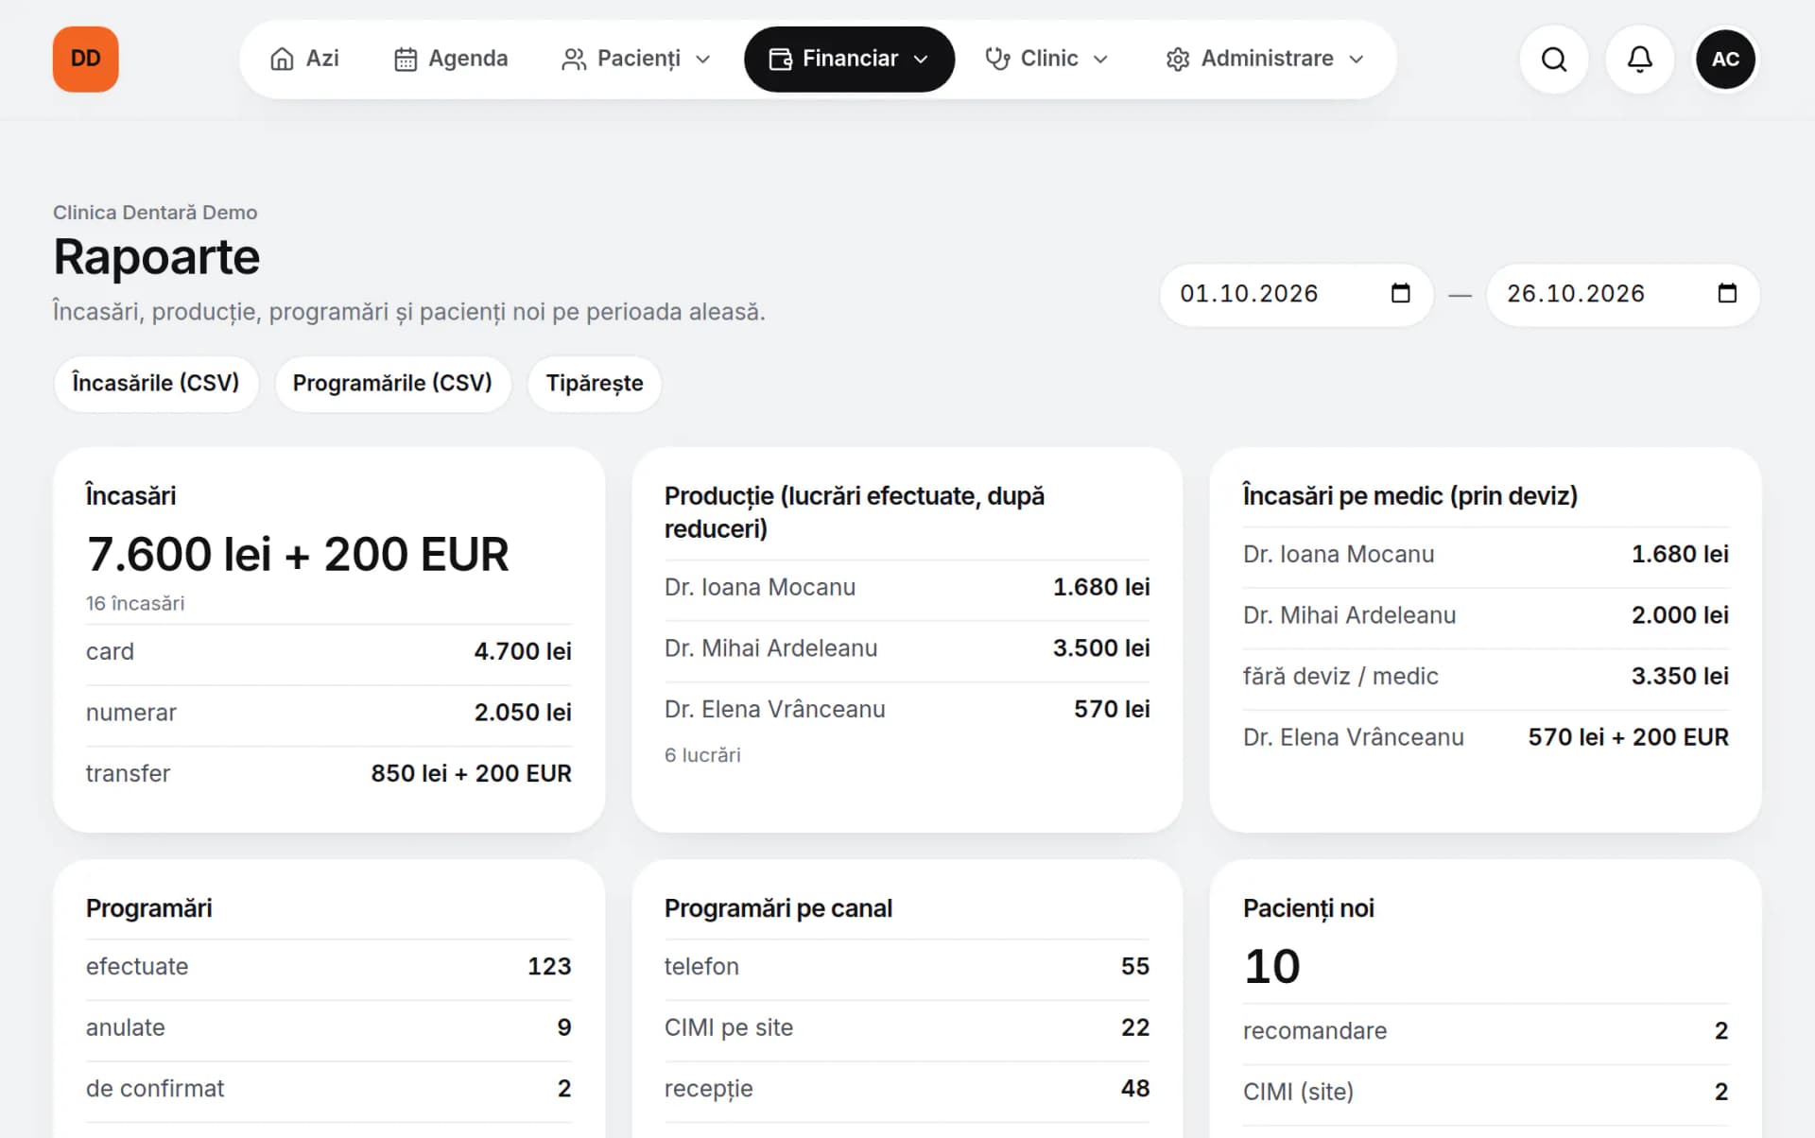This screenshot has width=1815, height=1138.
Task: Open the Clinic menu
Action: [x=1047, y=60]
